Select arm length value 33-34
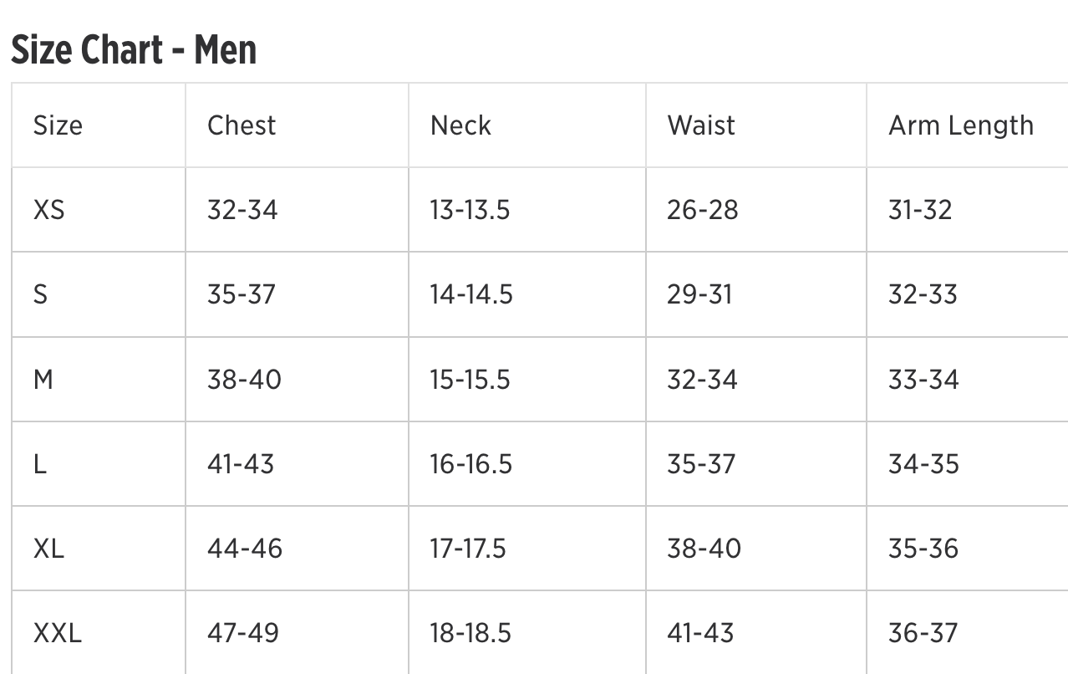 pos(923,380)
